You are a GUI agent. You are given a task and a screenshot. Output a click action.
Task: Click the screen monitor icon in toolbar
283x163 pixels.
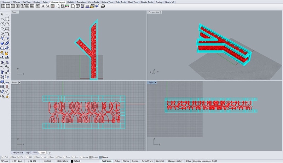tap(67, 6)
